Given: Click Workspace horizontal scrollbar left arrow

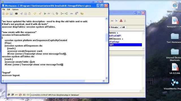Looking at the screenshot, I should pos(3,81).
